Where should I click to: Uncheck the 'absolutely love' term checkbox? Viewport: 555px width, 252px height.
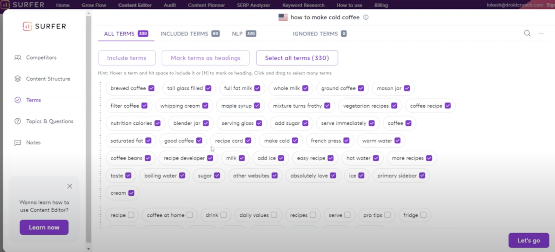333,175
